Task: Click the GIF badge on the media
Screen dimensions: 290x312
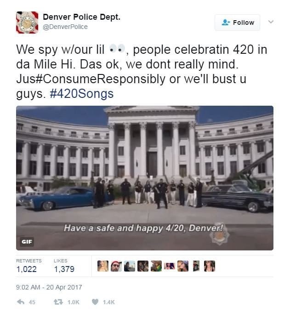Action: [x=27, y=242]
